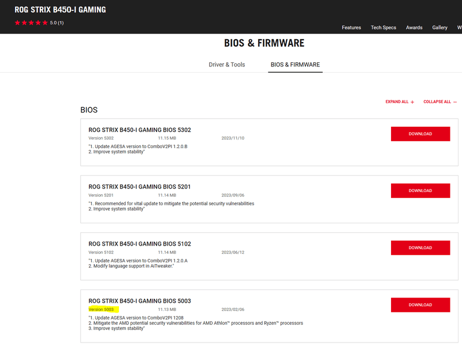Click the 5.0 (1) rating count
The width and height of the screenshot is (462, 346).
pos(57,22)
